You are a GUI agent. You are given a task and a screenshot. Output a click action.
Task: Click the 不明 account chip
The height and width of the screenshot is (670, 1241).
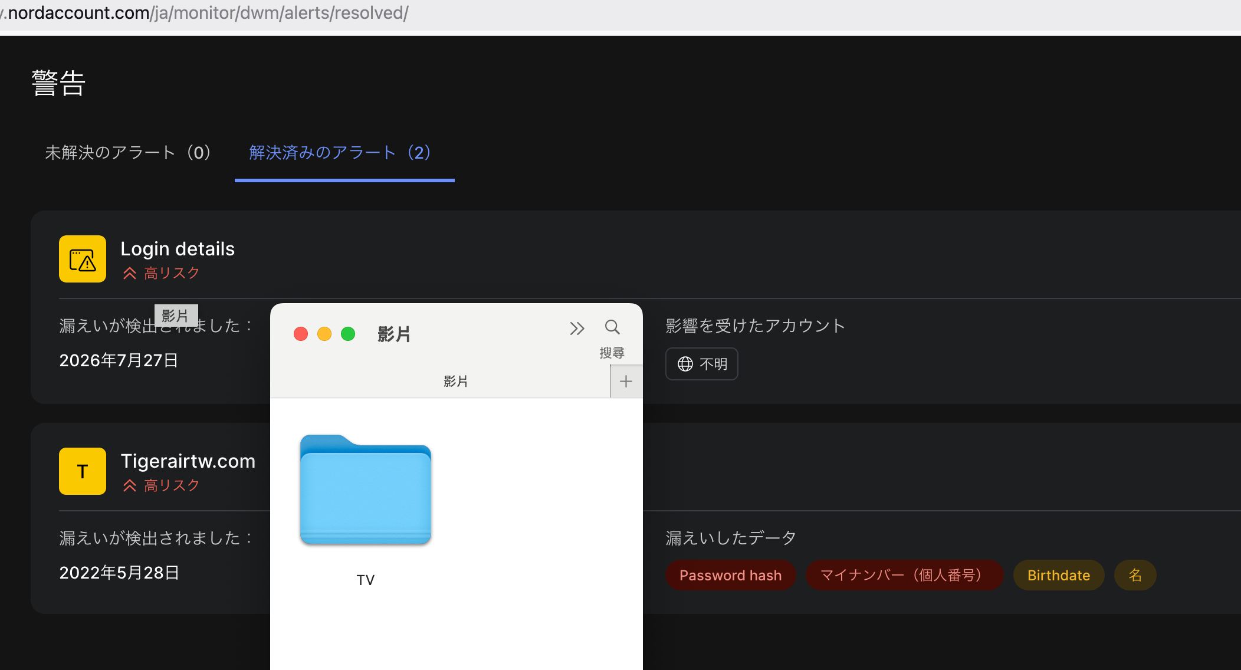(702, 364)
